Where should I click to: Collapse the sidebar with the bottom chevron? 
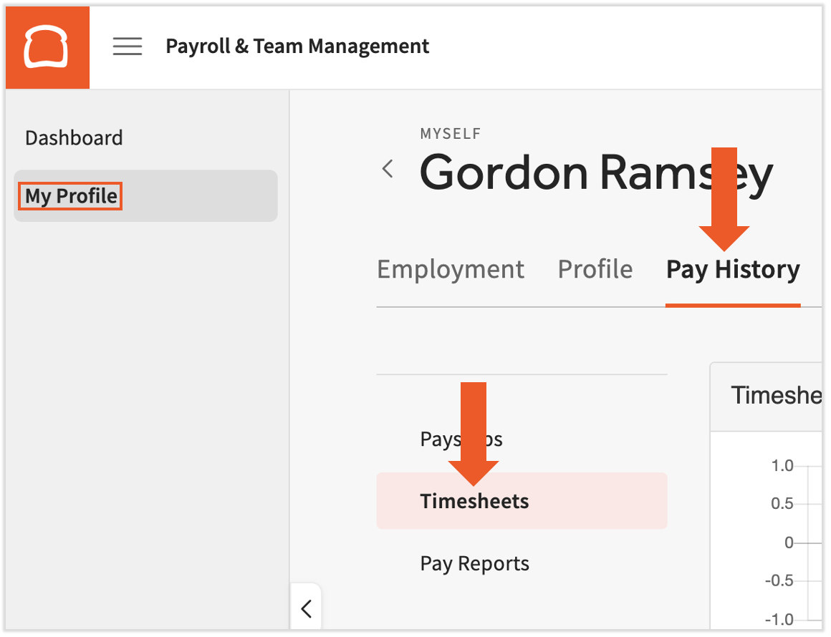coord(306,608)
